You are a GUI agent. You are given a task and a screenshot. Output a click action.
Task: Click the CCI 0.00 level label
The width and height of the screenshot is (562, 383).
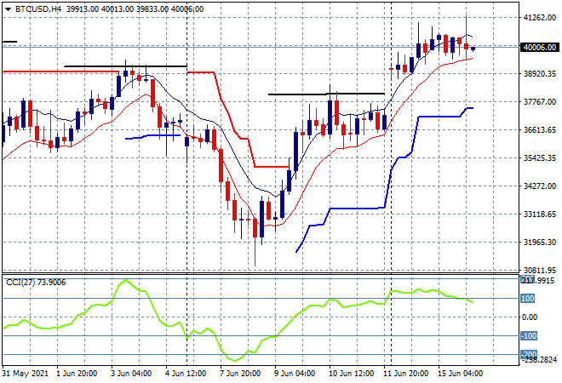pyautogui.click(x=529, y=317)
